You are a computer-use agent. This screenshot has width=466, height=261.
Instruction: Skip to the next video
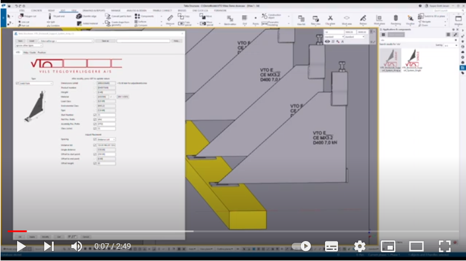click(x=49, y=246)
